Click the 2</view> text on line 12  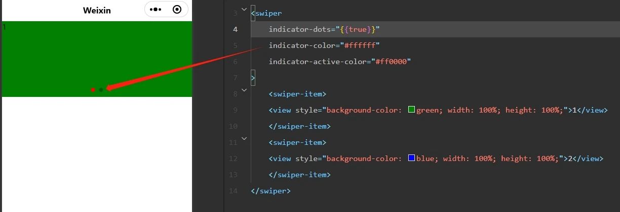585,158
